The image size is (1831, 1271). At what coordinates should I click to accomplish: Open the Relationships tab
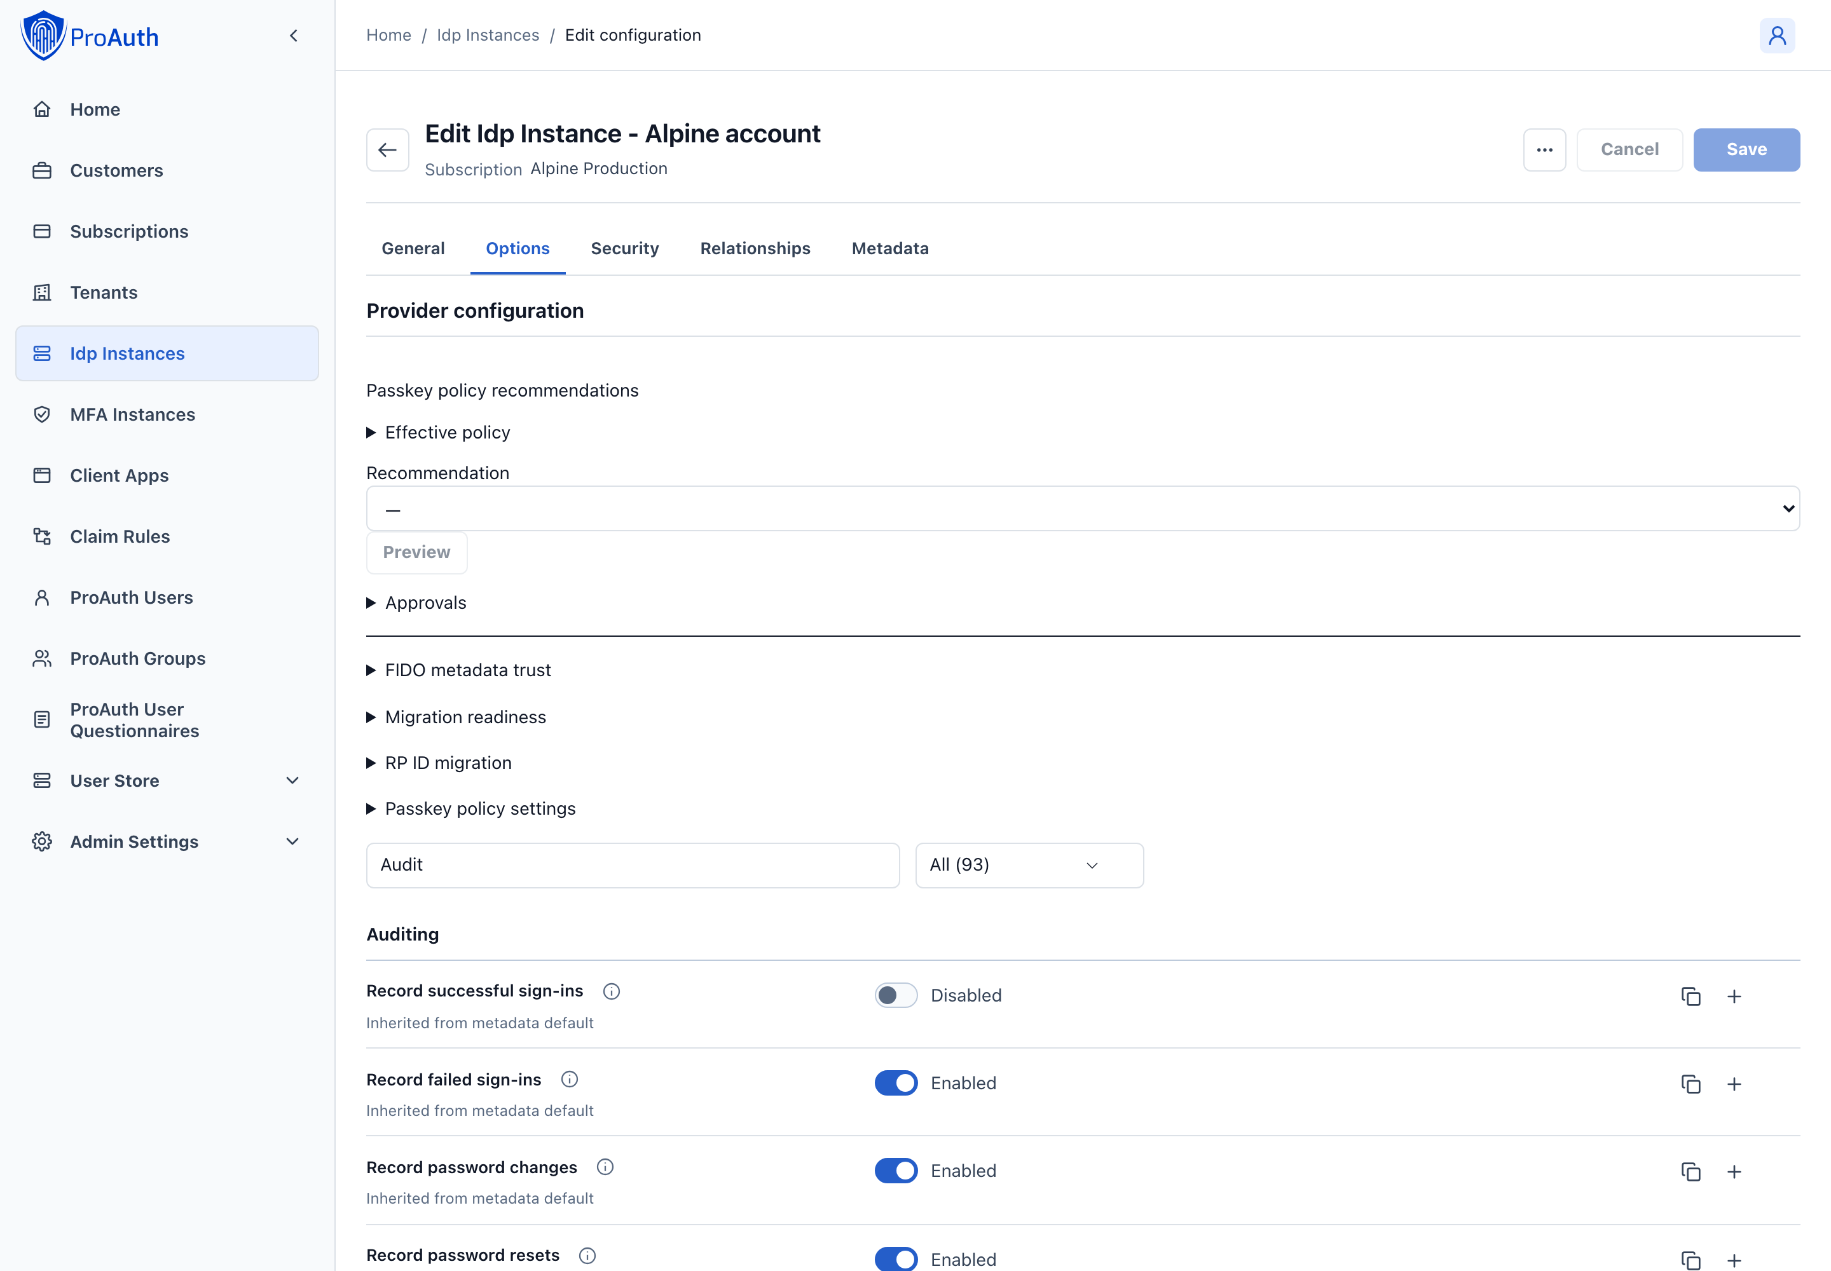click(x=755, y=248)
